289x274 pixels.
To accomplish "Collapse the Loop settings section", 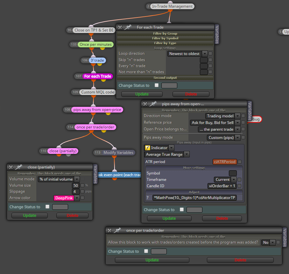I will [165, 48].
